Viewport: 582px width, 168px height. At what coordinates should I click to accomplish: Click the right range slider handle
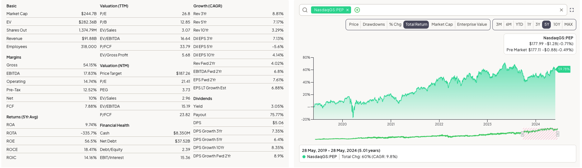[558, 134]
